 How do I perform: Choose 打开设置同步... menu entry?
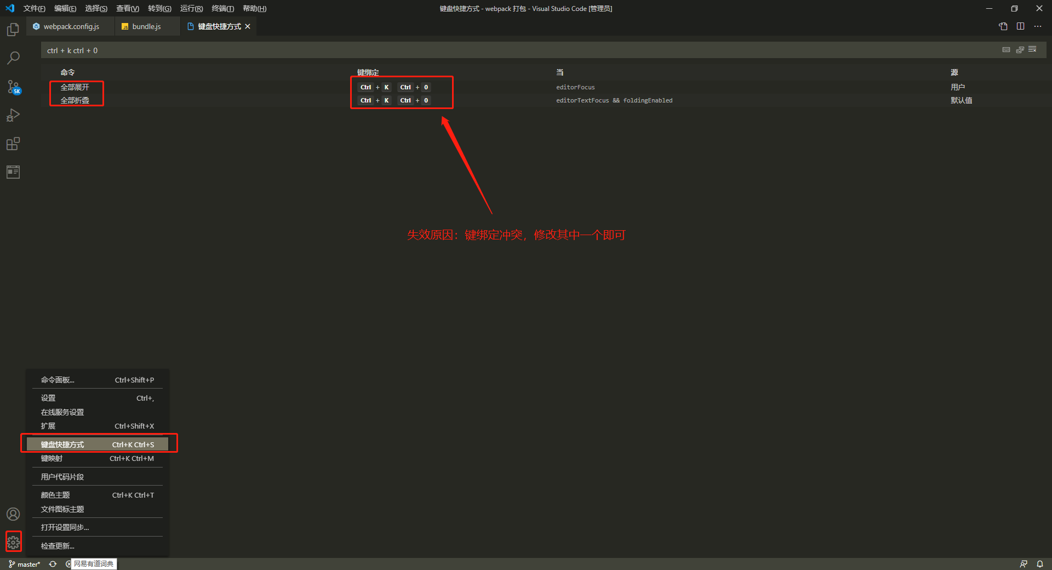(98, 527)
